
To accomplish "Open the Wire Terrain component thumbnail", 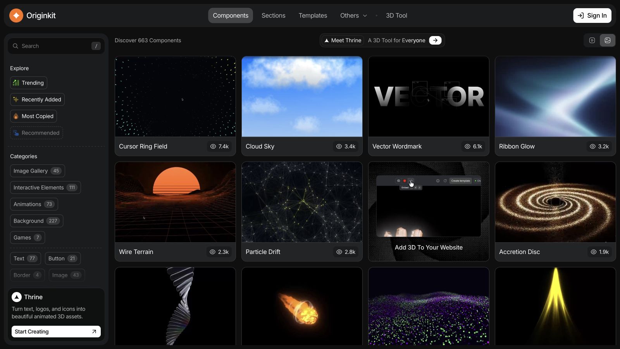I will click(175, 202).
